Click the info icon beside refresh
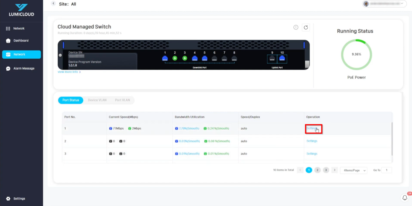412x206 pixels. click(x=296, y=28)
